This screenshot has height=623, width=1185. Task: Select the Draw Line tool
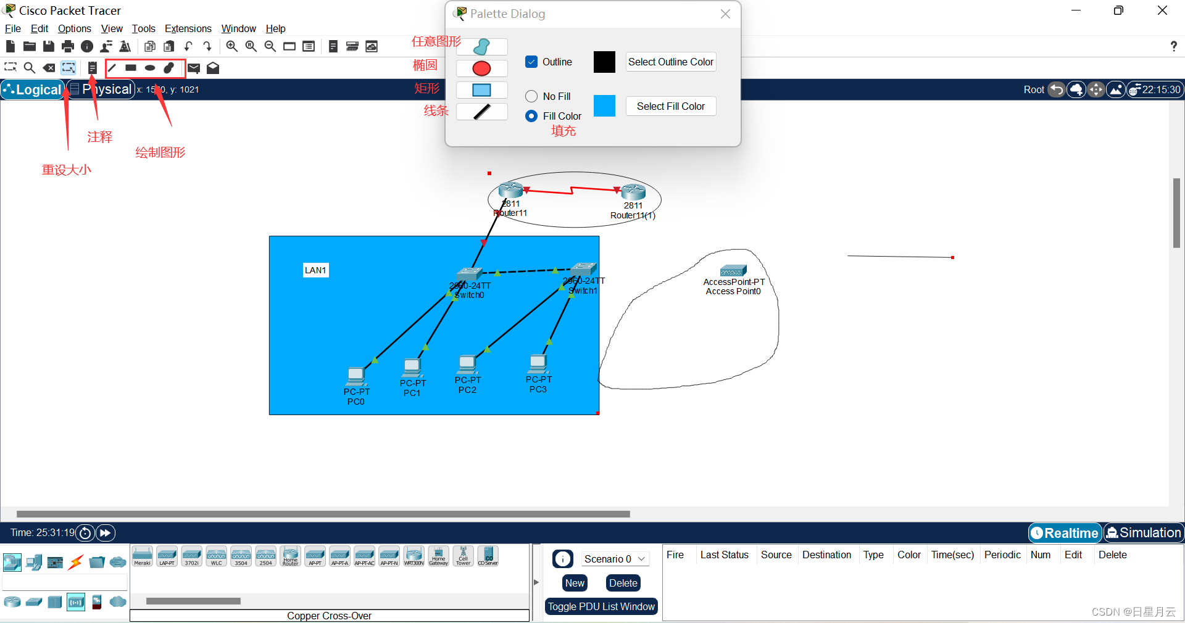click(112, 68)
